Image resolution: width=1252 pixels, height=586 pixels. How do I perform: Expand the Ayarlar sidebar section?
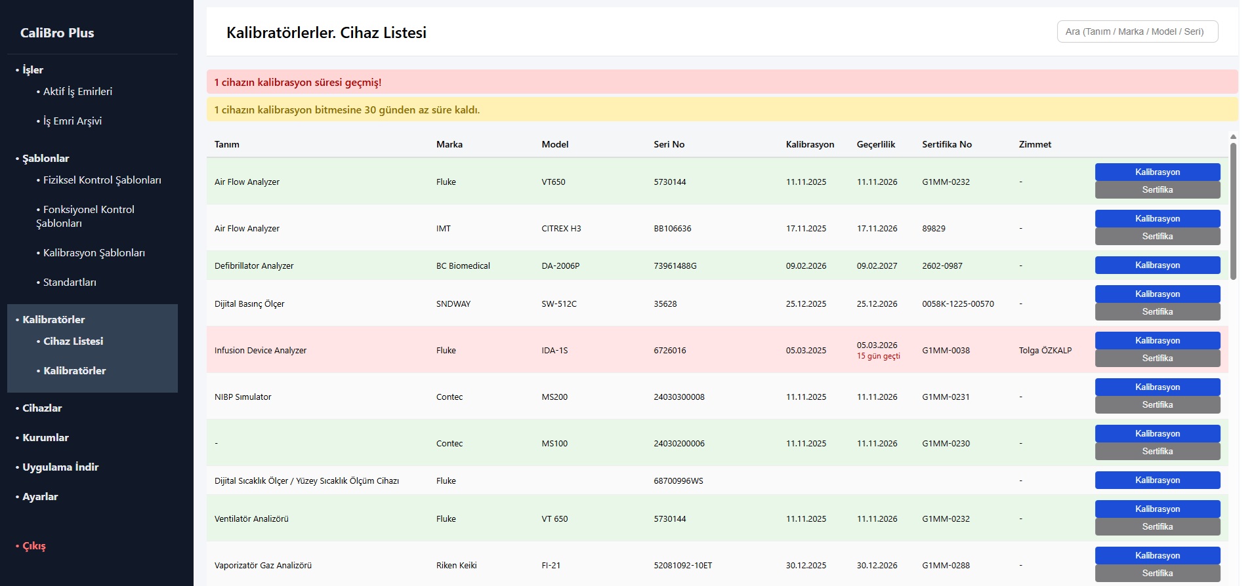(x=40, y=497)
